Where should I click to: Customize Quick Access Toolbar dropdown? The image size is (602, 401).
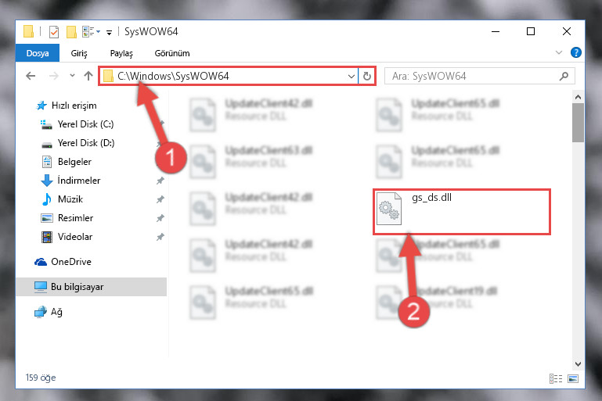point(110,33)
